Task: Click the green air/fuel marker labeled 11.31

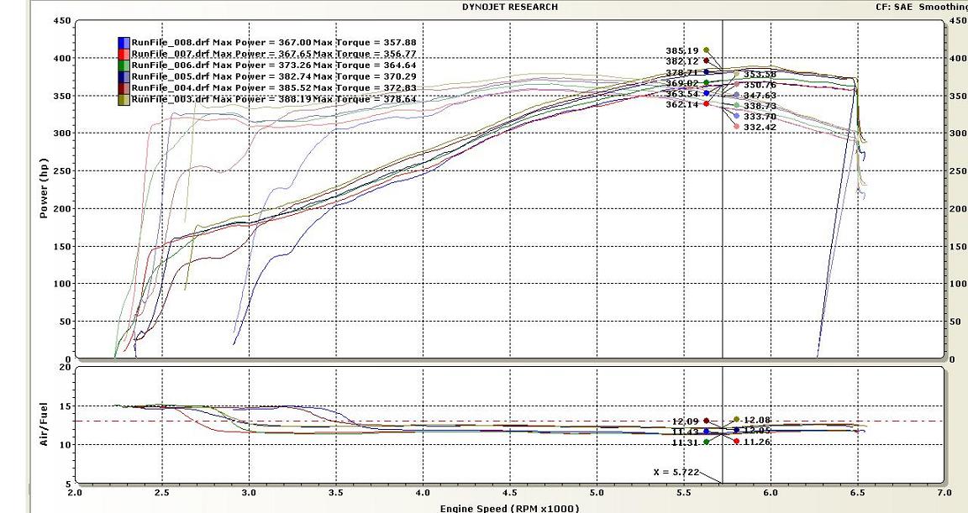Action: click(x=707, y=442)
